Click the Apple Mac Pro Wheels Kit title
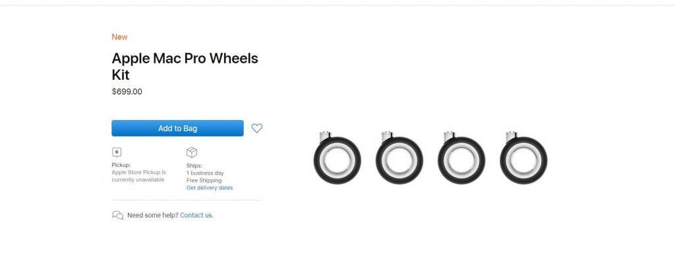The height and width of the screenshot is (269, 675). click(x=185, y=66)
